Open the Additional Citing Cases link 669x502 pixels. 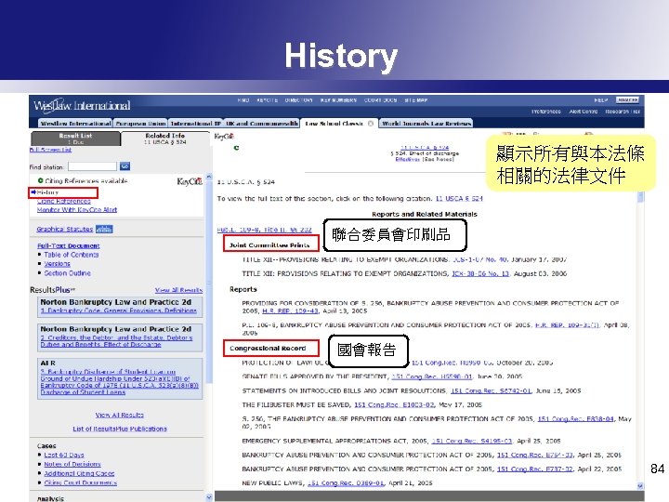point(79,473)
